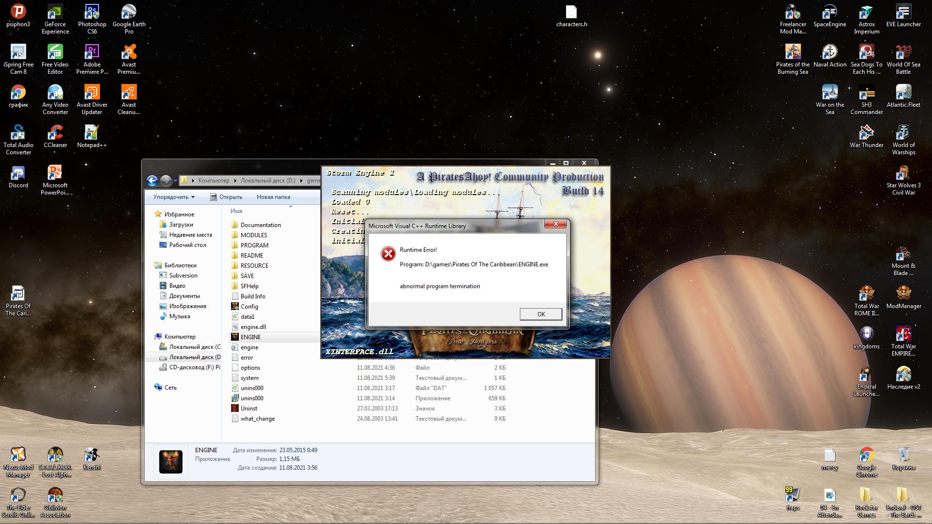
Task: Launch Discord from desktop
Action: coord(18,177)
